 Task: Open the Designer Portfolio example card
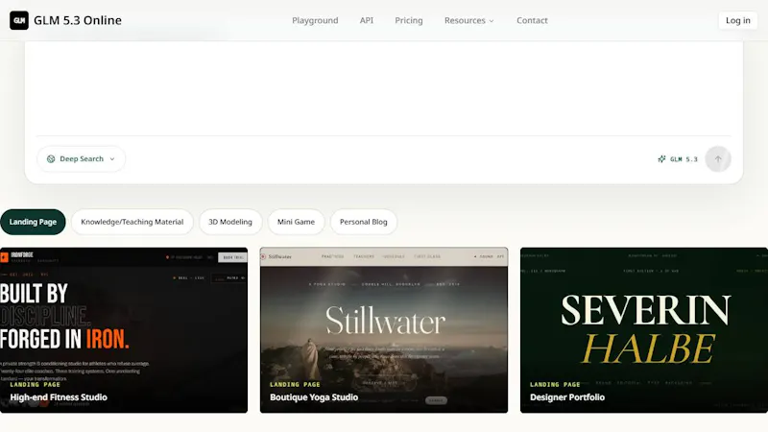tap(644, 330)
